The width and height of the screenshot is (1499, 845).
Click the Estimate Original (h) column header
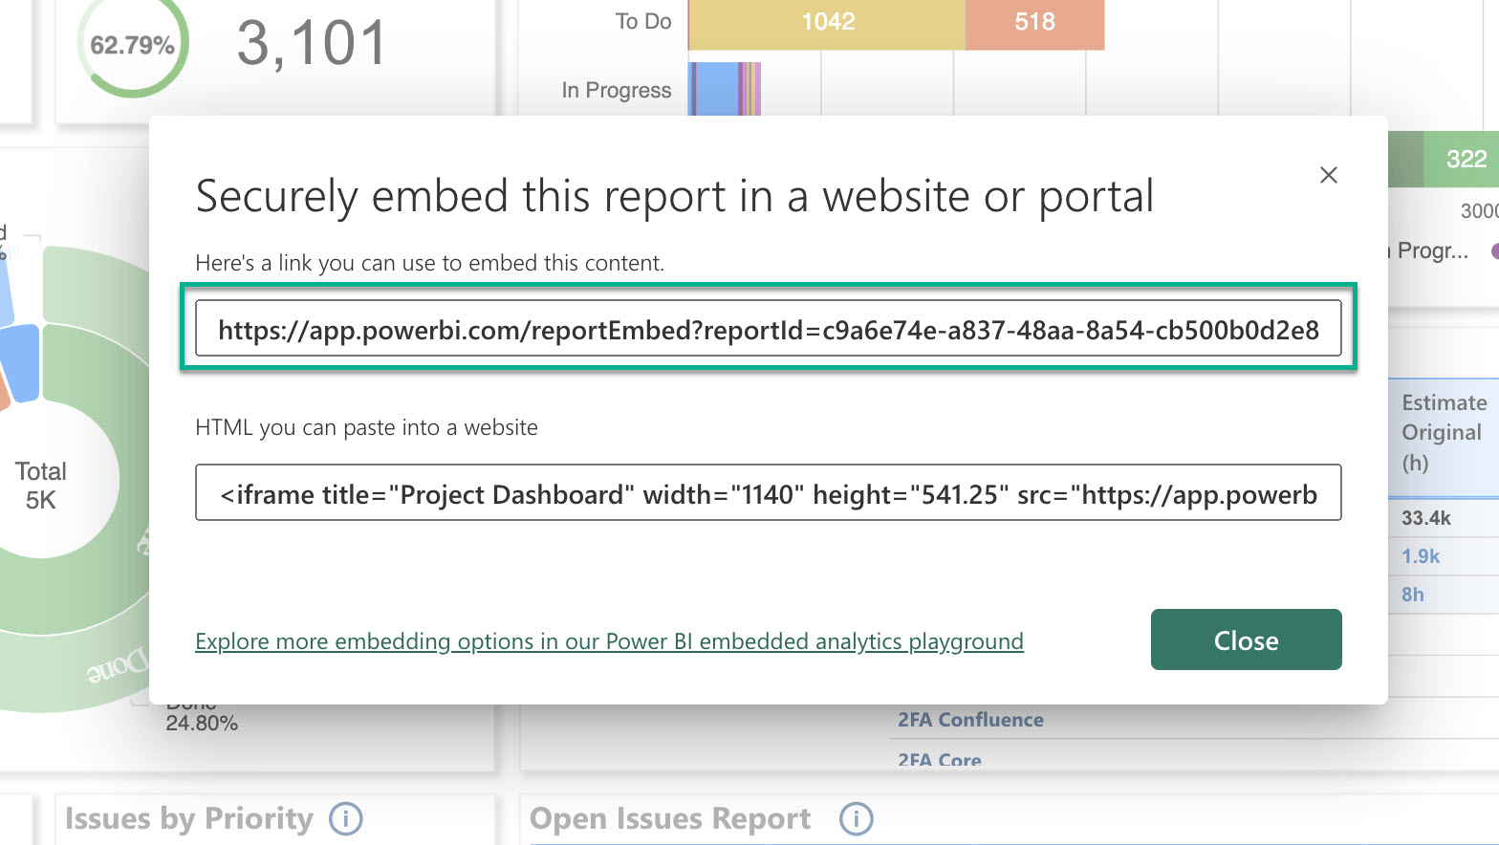1444,432
